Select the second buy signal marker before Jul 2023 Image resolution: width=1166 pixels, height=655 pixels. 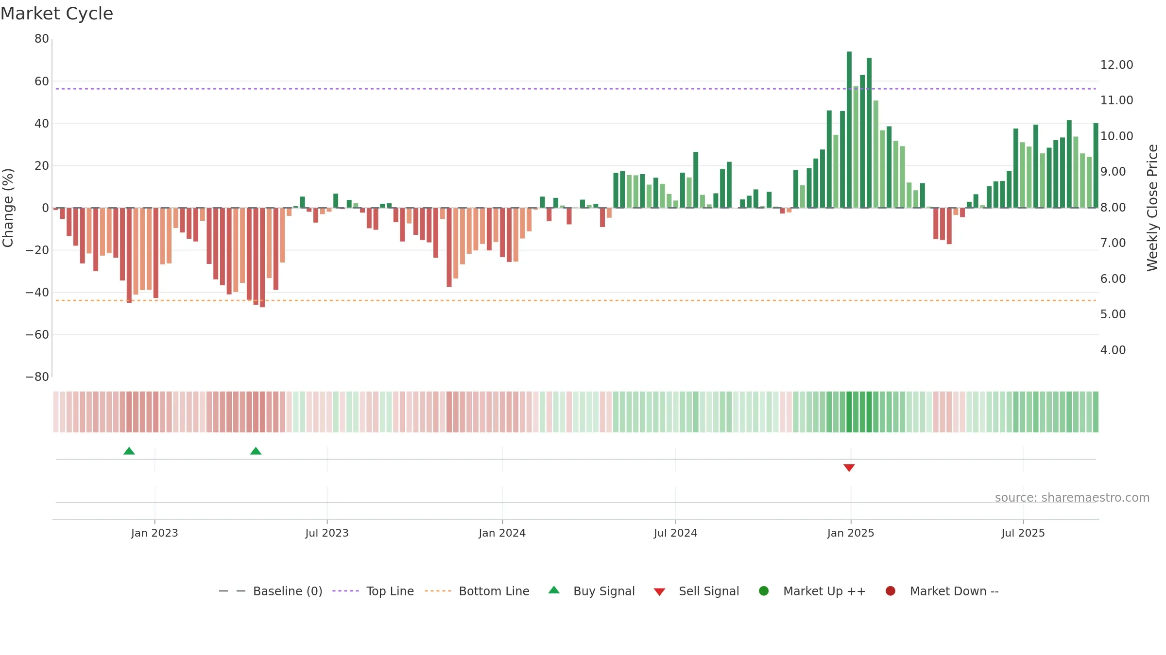(x=256, y=451)
